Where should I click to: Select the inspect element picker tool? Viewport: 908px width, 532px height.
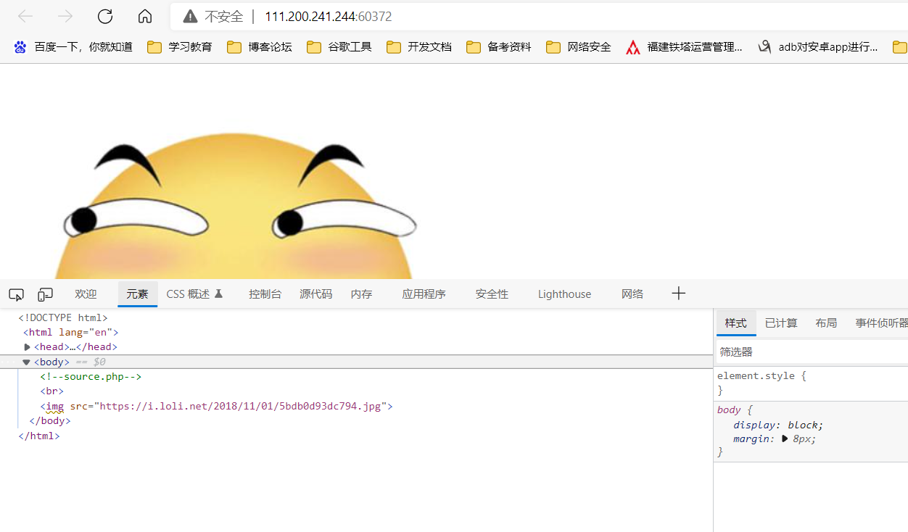[16, 294]
